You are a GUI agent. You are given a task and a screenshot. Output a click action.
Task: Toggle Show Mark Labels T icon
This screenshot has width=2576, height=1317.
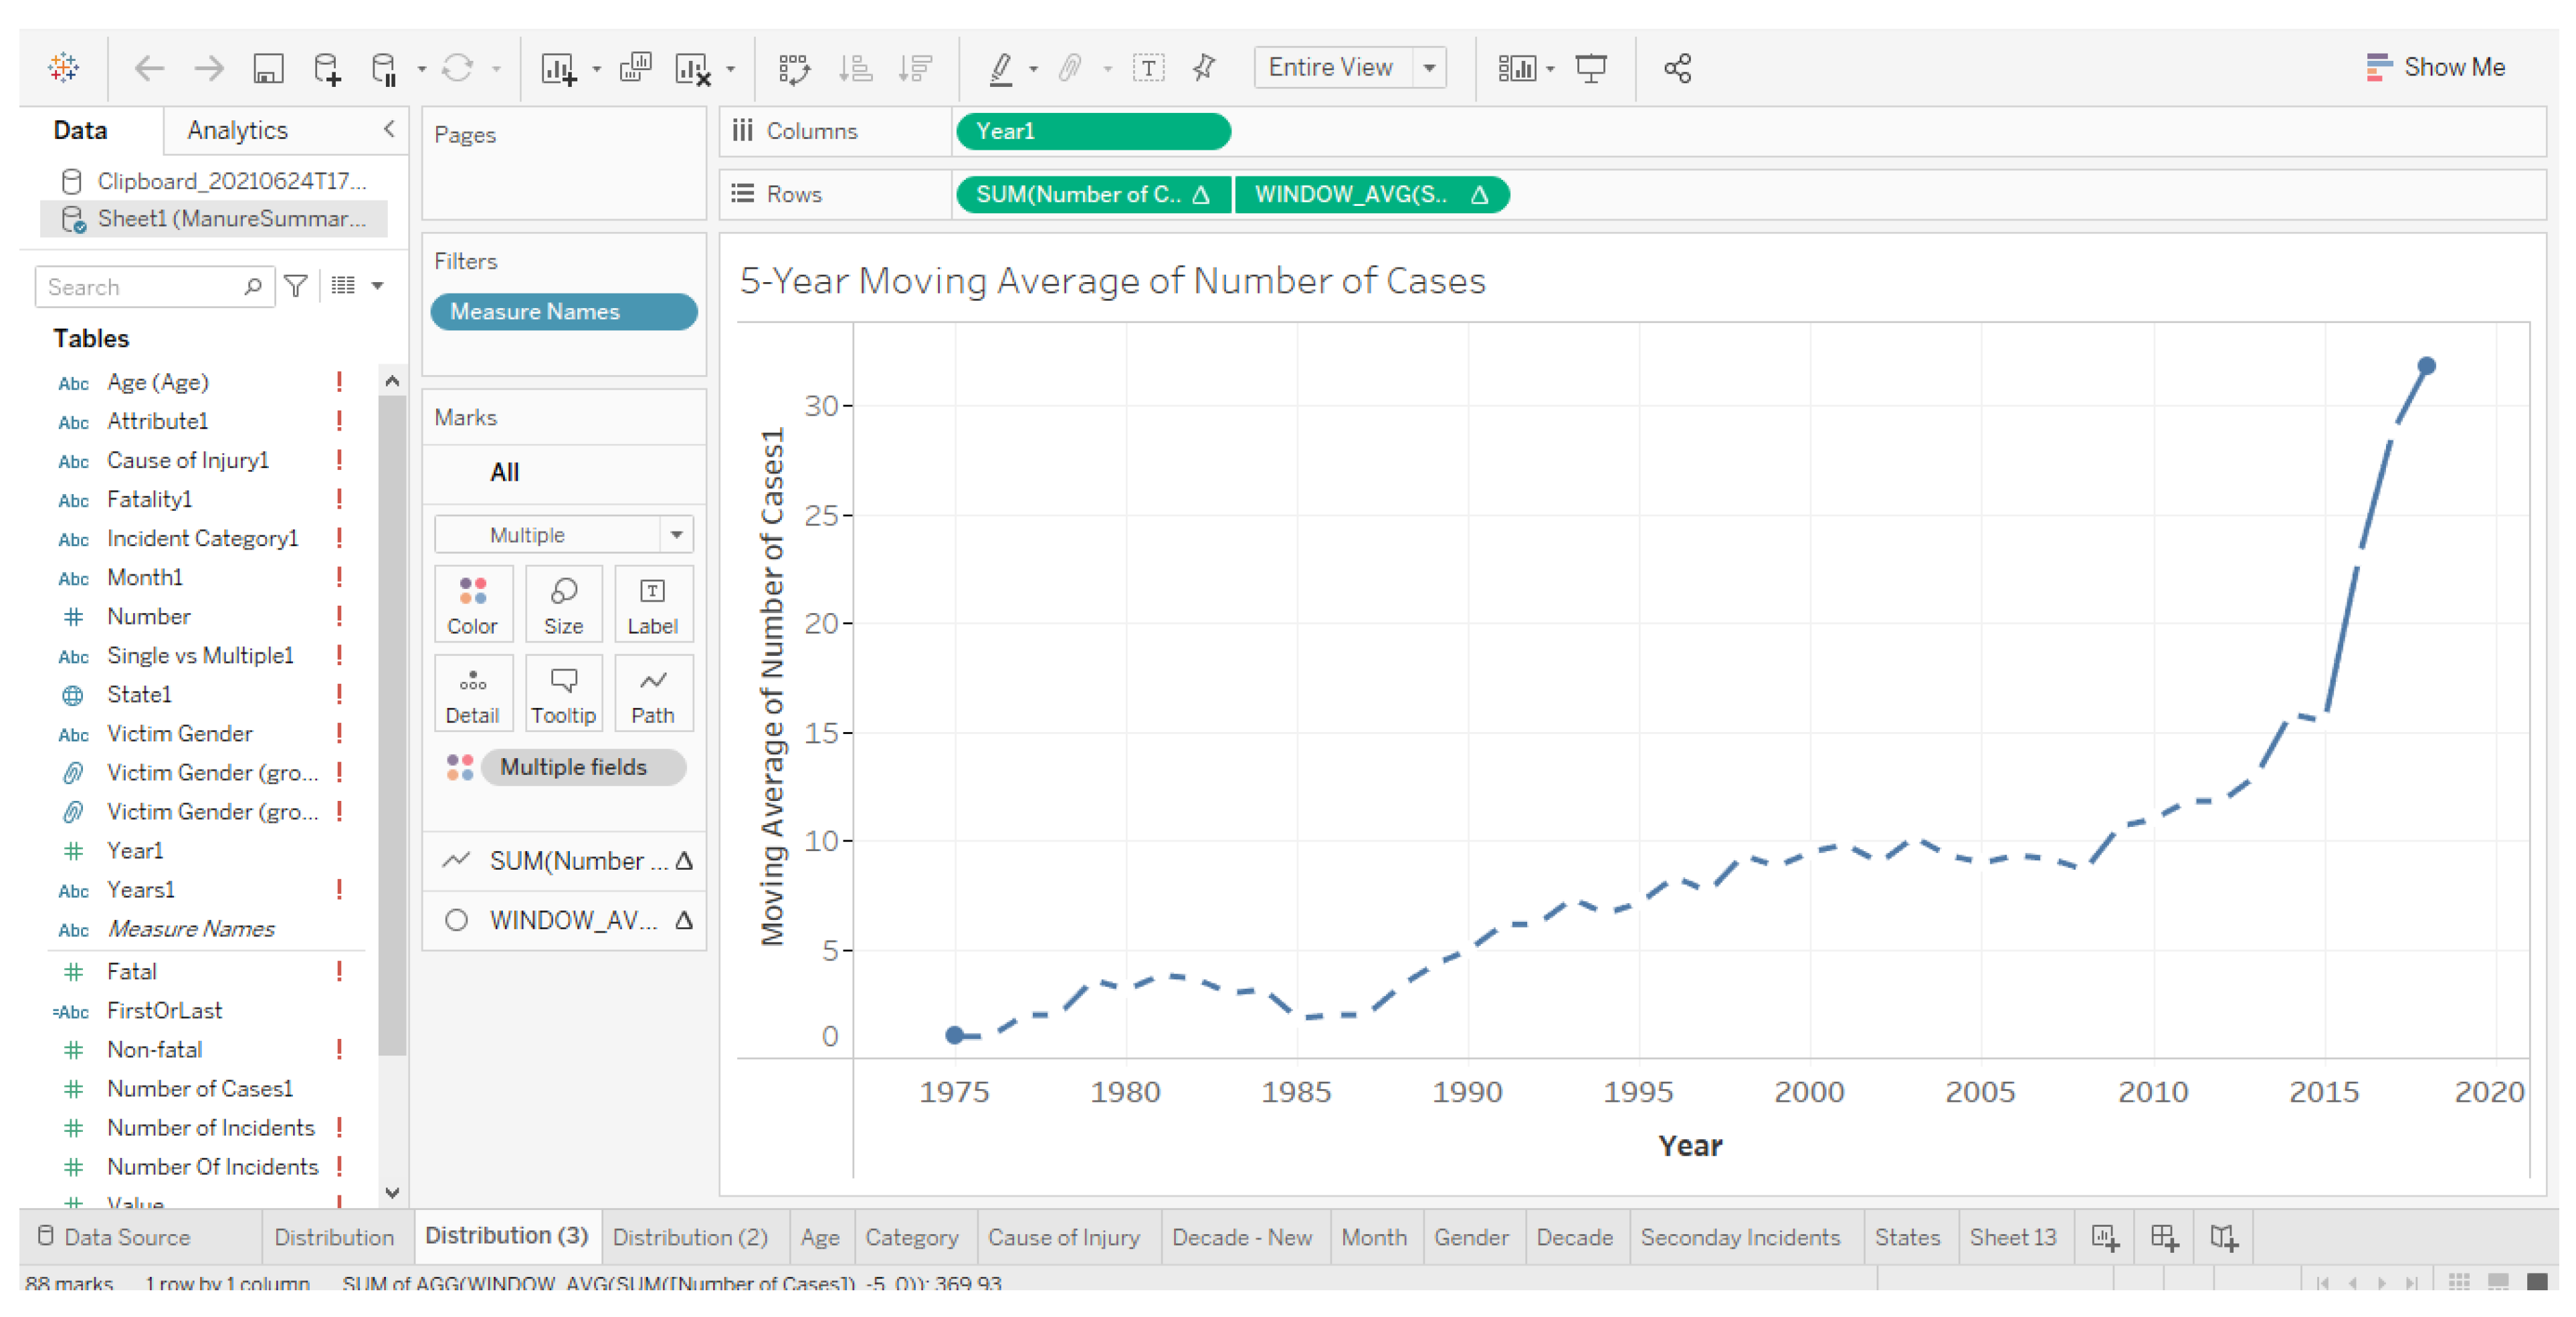tap(1148, 68)
